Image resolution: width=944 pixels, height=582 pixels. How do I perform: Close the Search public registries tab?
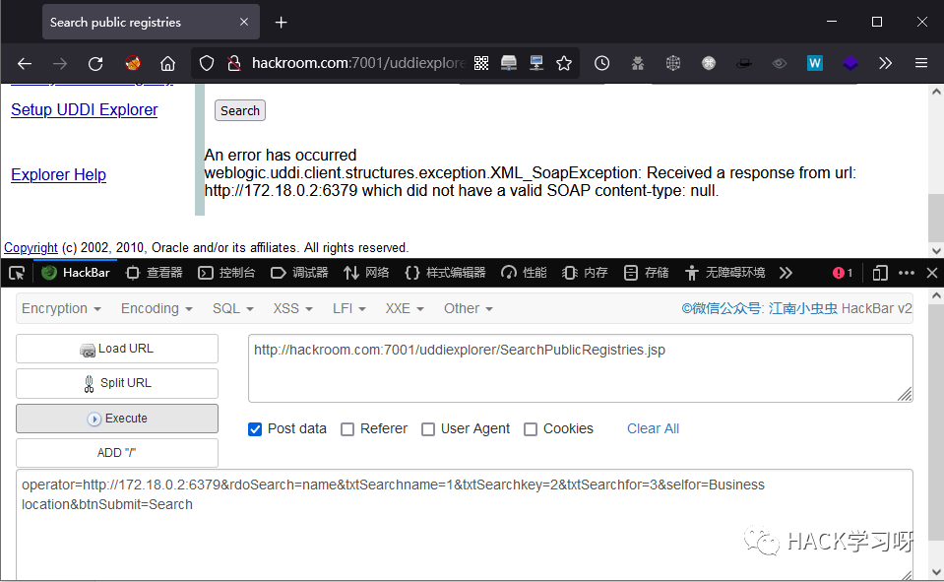[244, 22]
